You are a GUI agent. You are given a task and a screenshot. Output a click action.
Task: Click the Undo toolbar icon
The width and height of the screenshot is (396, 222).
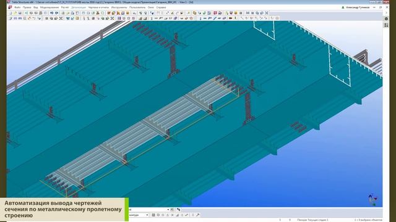52,13
